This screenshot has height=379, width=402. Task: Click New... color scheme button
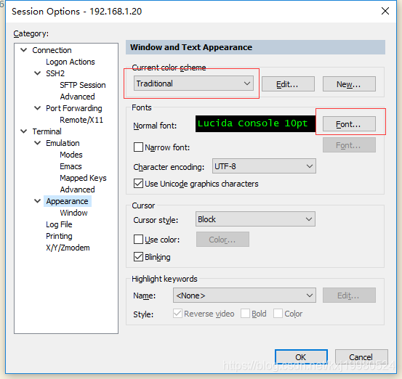point(349,84)
